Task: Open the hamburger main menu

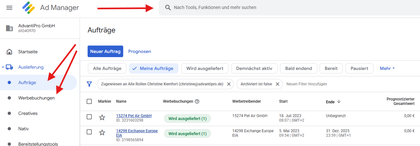Action: 9,8
